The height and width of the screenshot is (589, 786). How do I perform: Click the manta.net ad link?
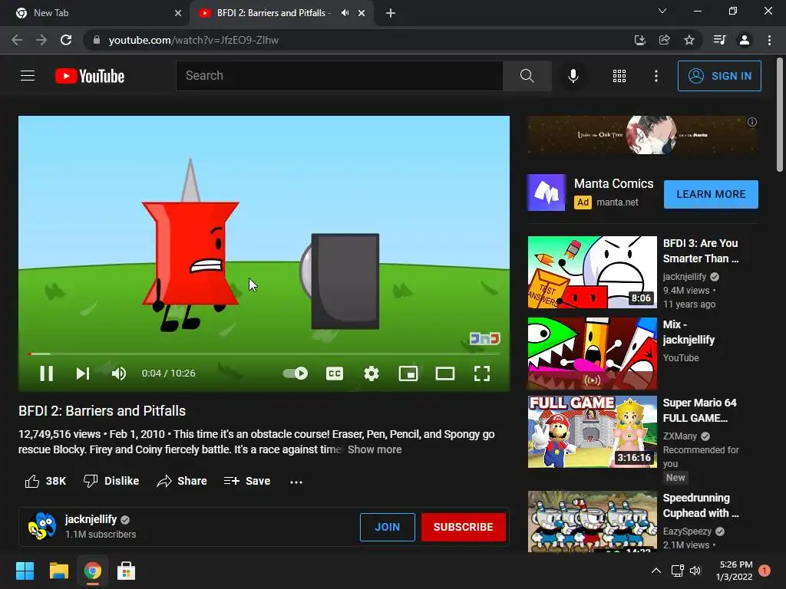(x=617, y=202)
